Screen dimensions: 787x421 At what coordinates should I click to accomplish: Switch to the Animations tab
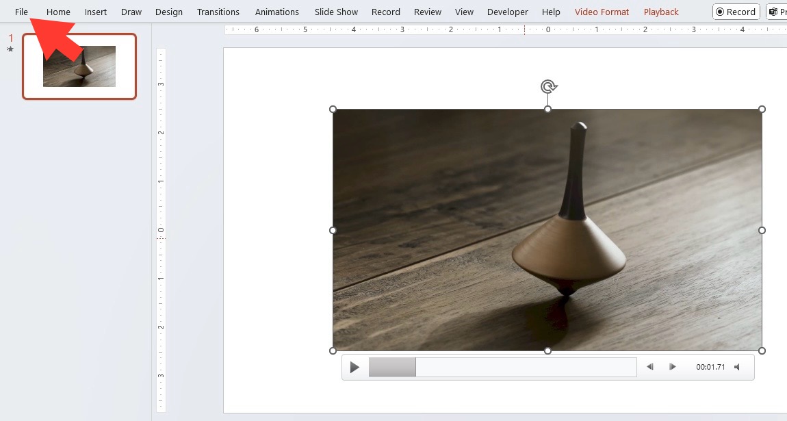(x=276, y=12)
